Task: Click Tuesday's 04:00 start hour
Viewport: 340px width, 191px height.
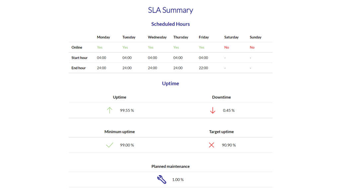Action: tap(127, 58)
